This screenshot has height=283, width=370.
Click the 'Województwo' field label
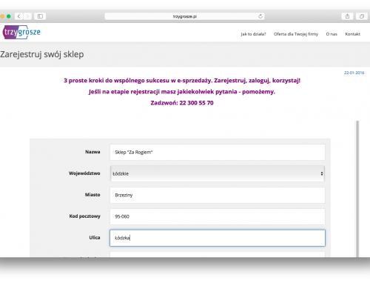[x=84, y=173]
